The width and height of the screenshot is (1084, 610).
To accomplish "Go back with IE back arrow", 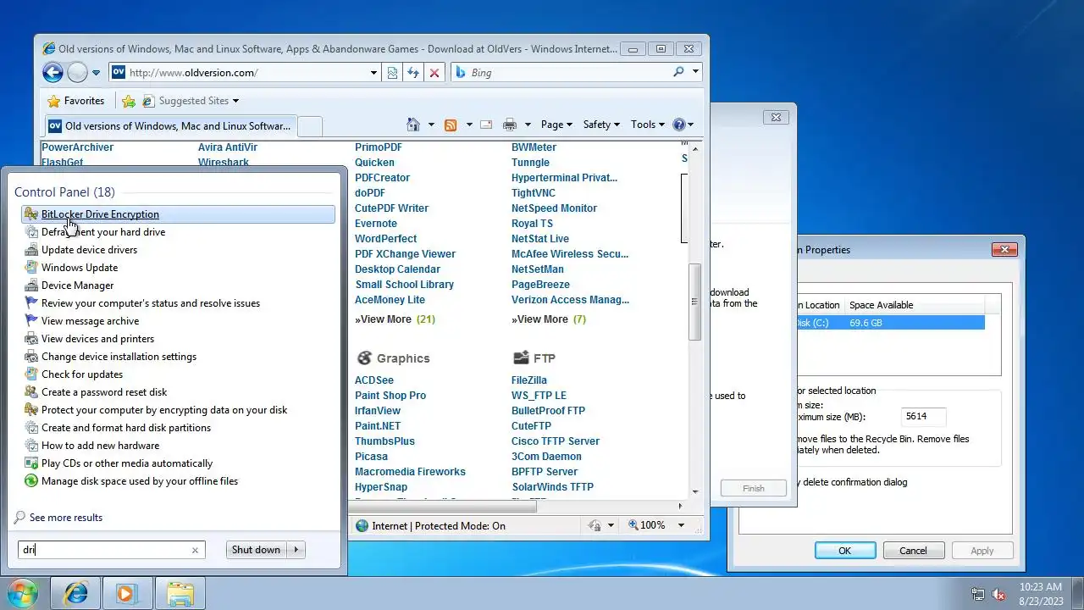I will tap(53, 73).
